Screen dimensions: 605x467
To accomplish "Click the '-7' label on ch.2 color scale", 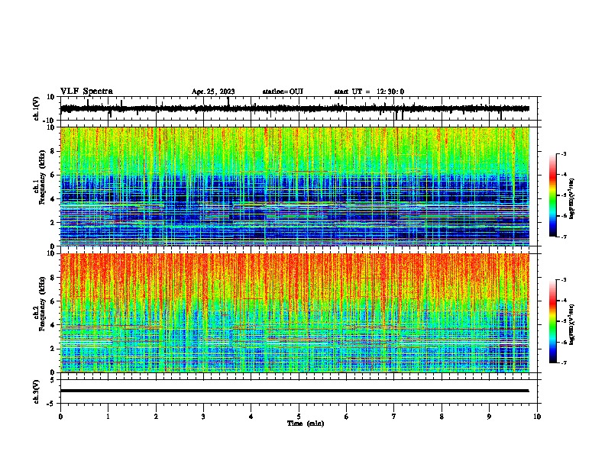I will [563, 363].
